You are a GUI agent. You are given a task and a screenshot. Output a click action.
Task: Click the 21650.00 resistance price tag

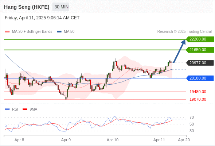click(x=200, y=50)
